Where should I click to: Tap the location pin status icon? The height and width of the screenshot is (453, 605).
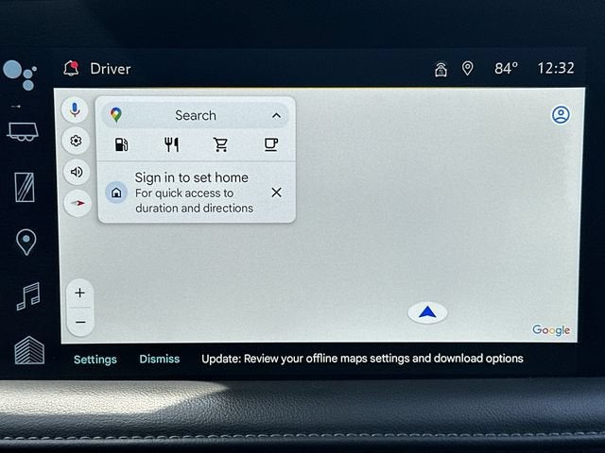[x=467, y=69]
